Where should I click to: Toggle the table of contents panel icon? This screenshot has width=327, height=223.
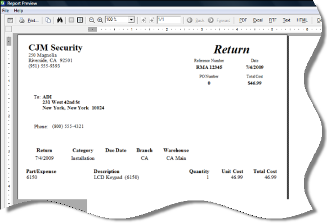(10, 20)
